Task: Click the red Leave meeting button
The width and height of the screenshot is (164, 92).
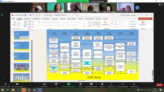Action: coord(159,85)
